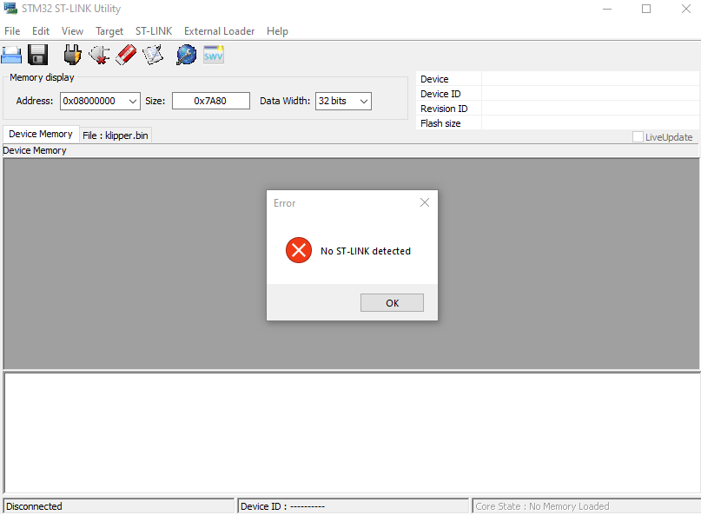Open the External Loader menu
701x515 pixels.
[219, 31]
